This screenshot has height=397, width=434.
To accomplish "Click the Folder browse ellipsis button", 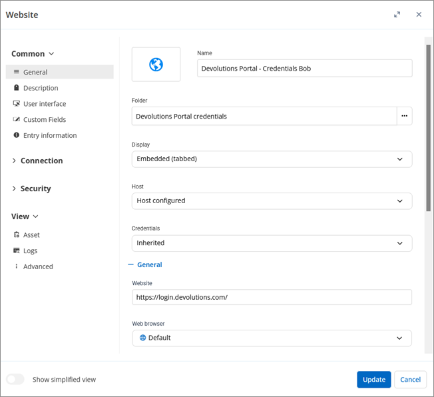I will pos(405,116).
